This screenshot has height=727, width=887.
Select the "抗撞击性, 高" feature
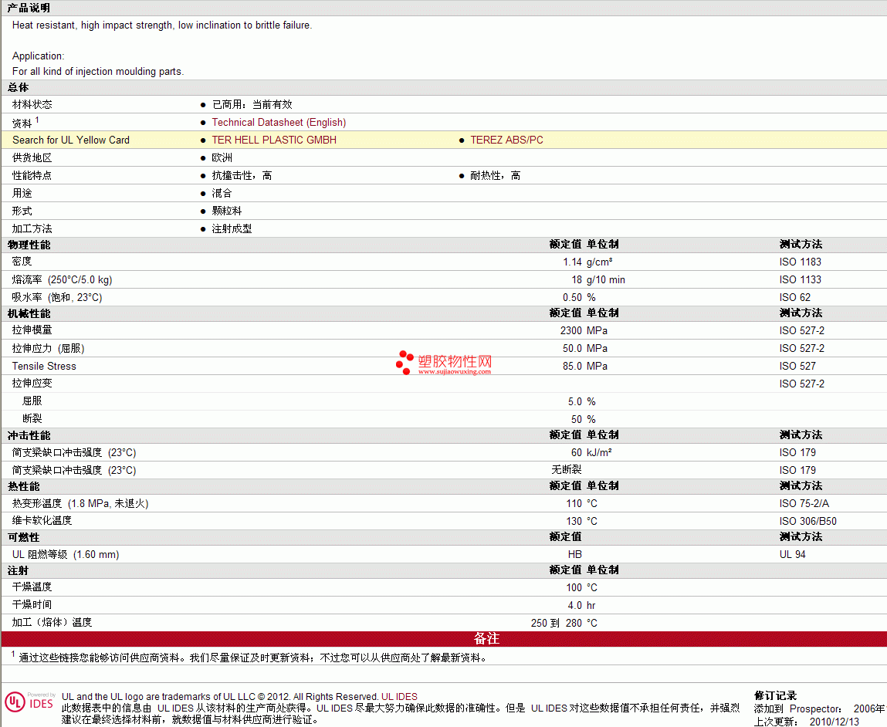(242, 175)
